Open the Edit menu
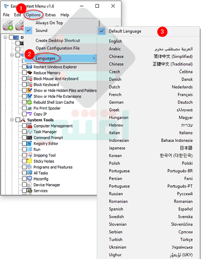 17,15
